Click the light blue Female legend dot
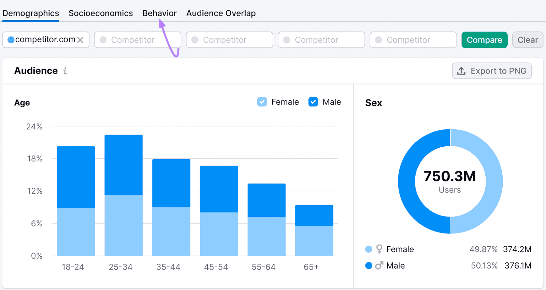 pos(369,249)
